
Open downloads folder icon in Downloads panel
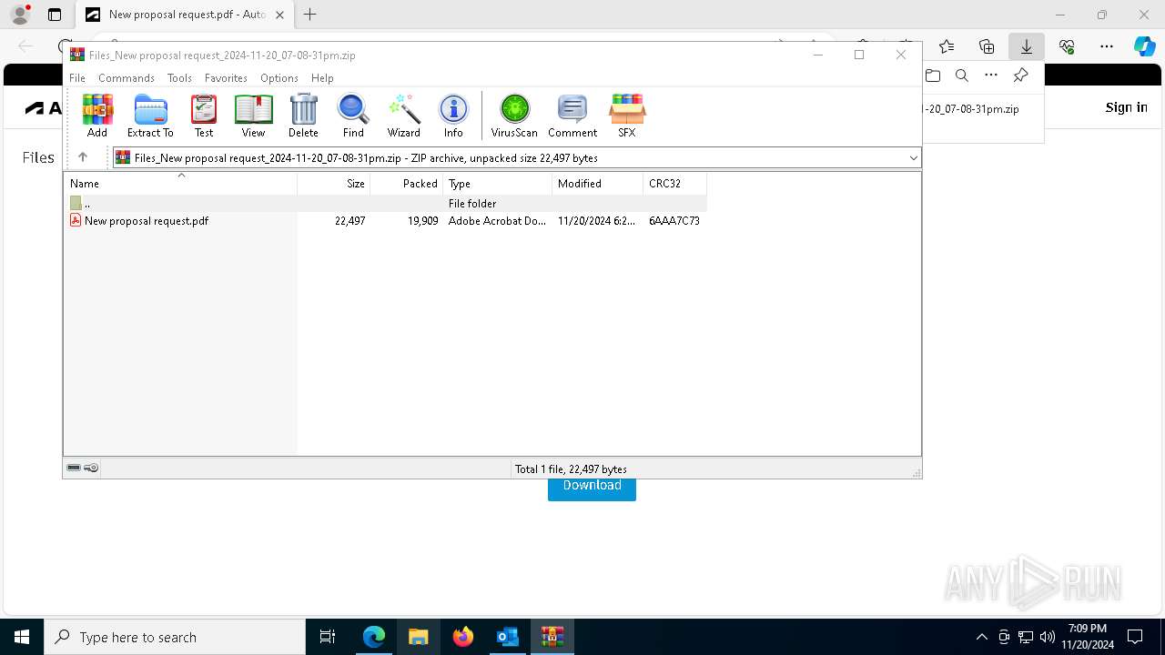[x=932, y=76]
